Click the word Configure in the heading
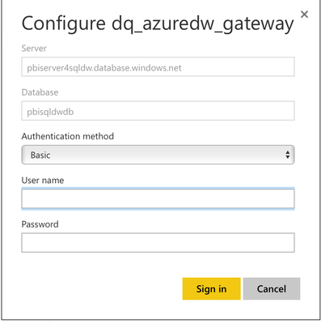Viewport: 321px width, 324px height. 64,24
